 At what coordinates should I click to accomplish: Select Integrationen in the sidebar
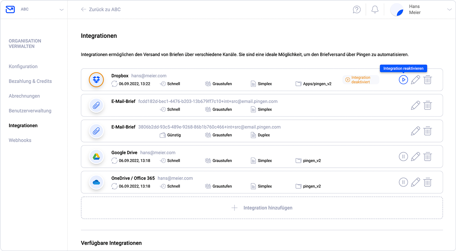click(x=23, y=125)
